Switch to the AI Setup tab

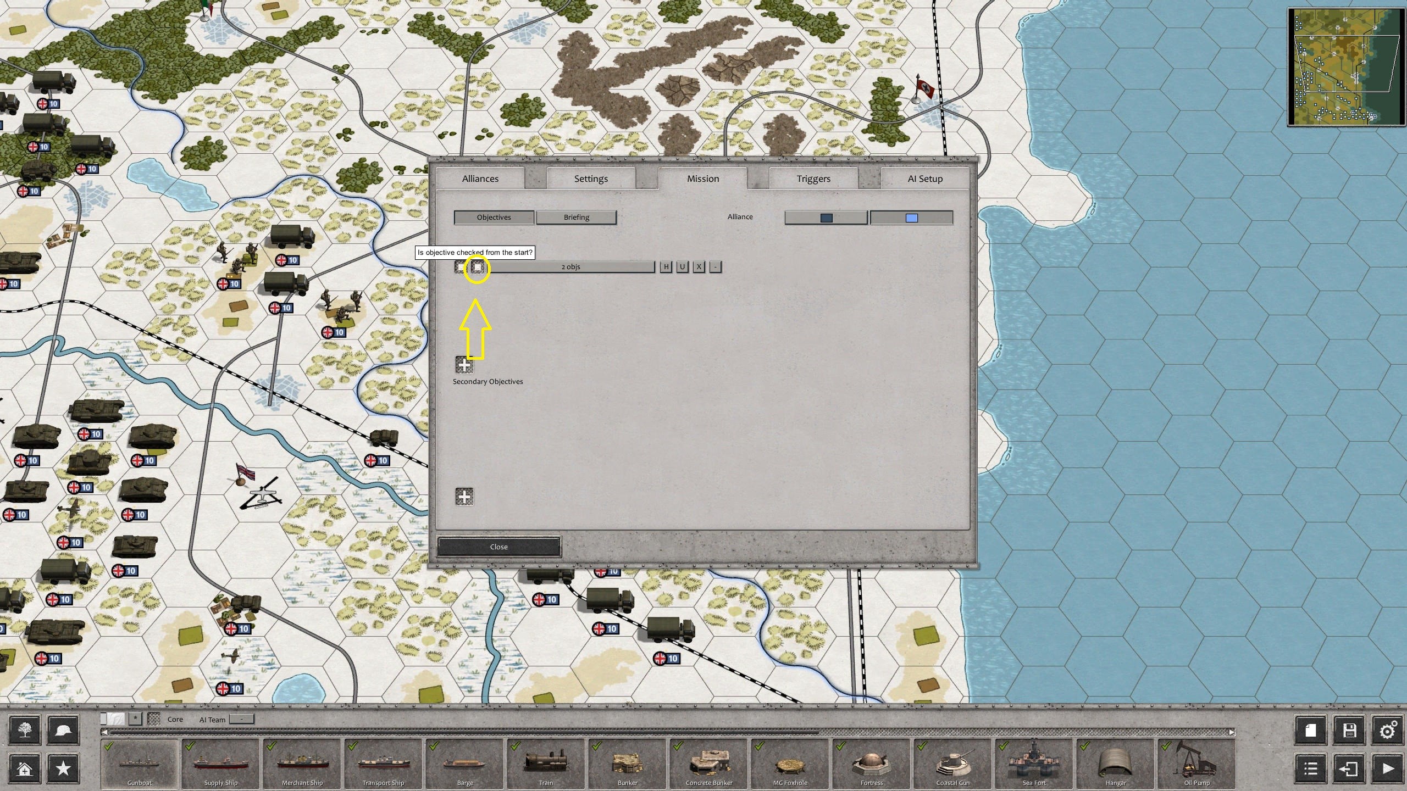point(925,179)
